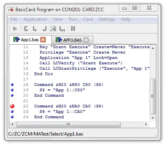
Task: Close the BasicCard Program window
Action: [149, 8]
